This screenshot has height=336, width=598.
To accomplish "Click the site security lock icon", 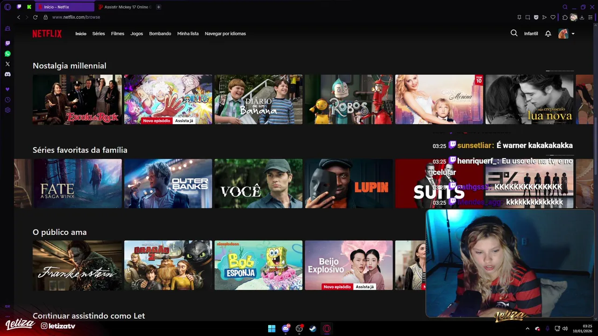I will (45, 17).
